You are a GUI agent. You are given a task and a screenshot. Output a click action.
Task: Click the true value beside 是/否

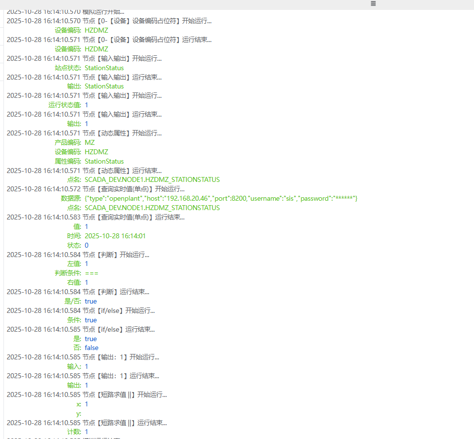tap(90, 301)
